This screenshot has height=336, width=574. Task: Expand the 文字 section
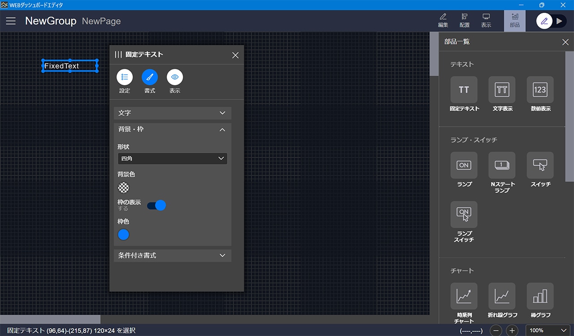[x=172, y=113]
